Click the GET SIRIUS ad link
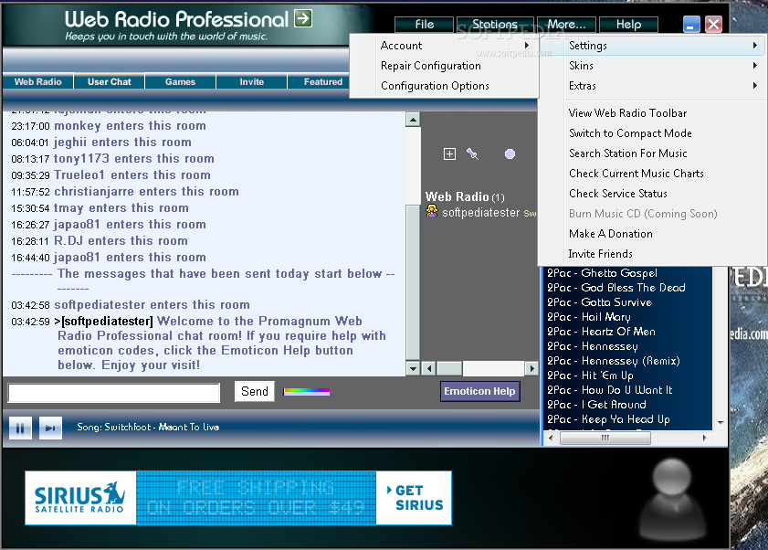This screenshot has width=768, height=550. click(414, 498)
